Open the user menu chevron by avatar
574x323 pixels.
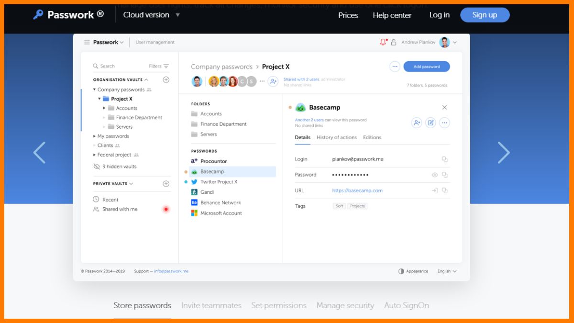coord(455,43)
